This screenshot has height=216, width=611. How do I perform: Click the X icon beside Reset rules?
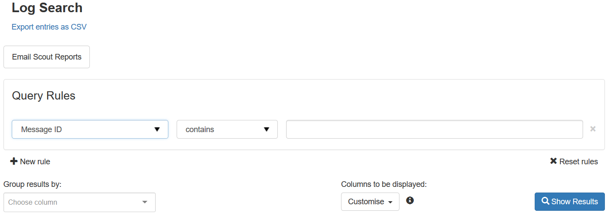tap(553, 161)
